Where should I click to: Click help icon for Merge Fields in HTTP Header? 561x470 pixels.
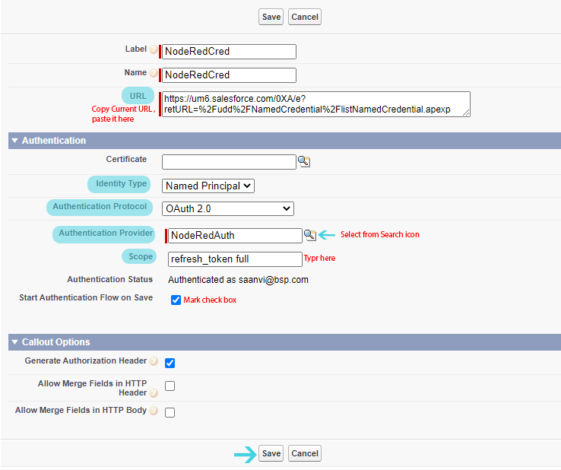[x=154, y=394]
